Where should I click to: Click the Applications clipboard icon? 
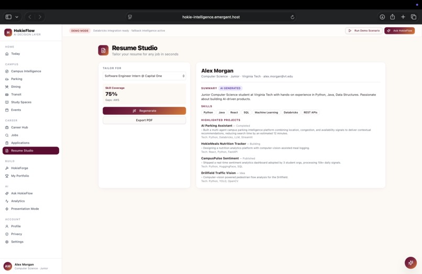pyautogui.click(x=7, y=143)
